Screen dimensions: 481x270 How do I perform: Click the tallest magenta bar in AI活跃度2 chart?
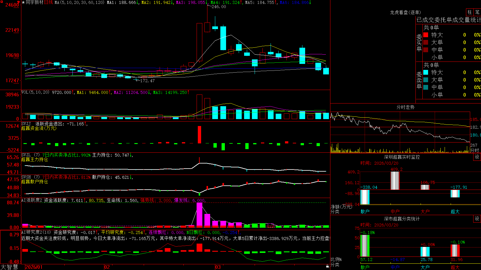[199, 214]
